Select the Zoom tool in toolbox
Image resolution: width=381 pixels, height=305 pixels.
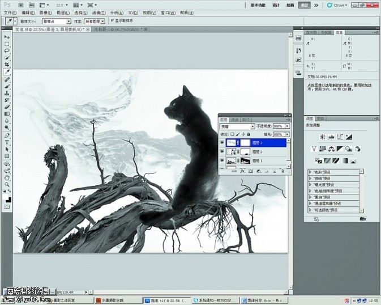(7, 184)
